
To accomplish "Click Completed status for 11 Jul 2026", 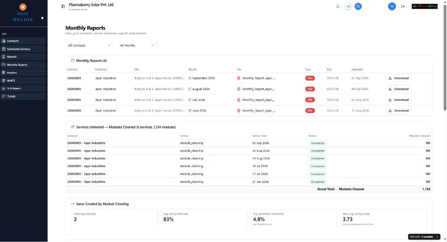I will pyautogui.click(x=318, y=174).
